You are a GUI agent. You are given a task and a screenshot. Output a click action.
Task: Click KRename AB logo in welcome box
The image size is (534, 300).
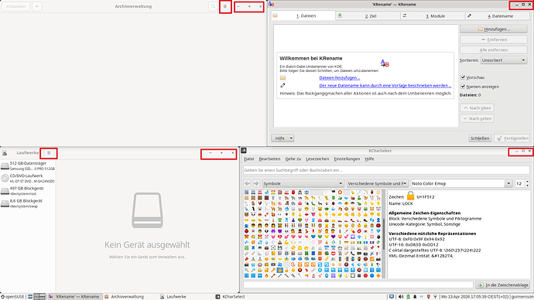coord(385,63)
